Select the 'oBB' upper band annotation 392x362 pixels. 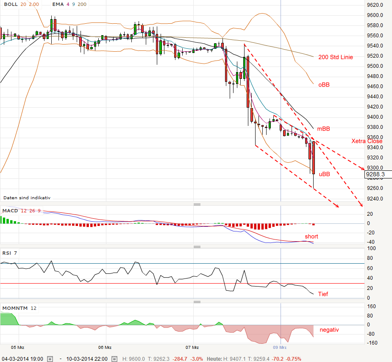[324, 85]
